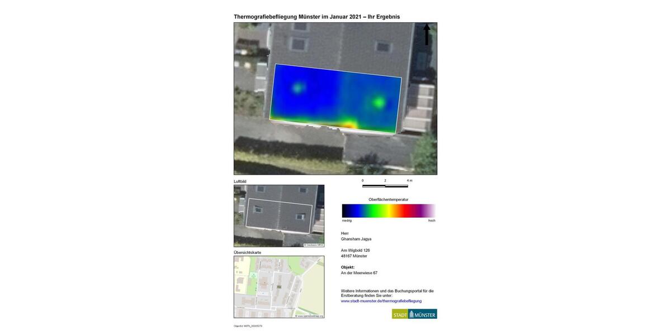The width and height of the screenshot is (671, 335).
Task: Click the object address 'An der Meerwiese 67'
Action: [359, 273]
